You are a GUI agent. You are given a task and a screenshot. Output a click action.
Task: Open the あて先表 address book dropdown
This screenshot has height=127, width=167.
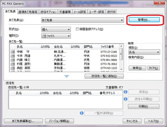click(82, 20)
